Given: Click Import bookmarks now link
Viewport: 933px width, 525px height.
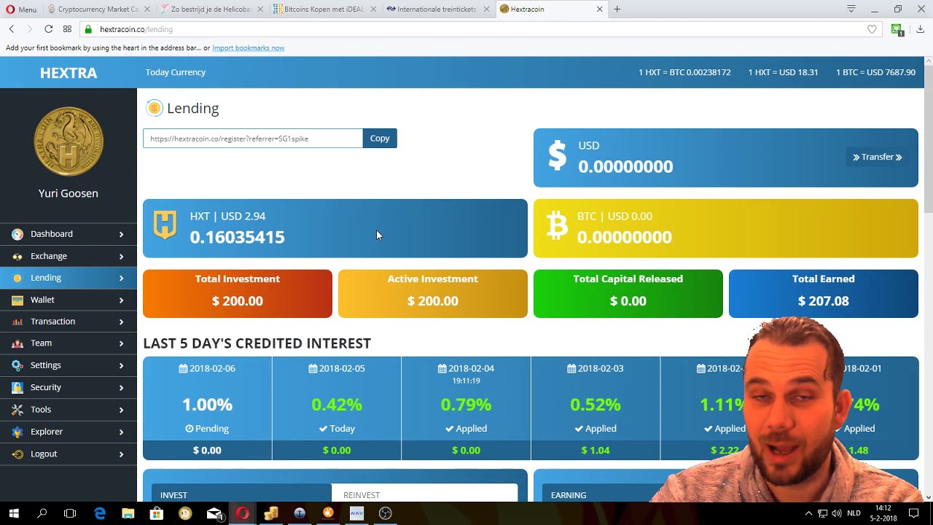Looking at the screenshot, I should click(x=248, y=48).
